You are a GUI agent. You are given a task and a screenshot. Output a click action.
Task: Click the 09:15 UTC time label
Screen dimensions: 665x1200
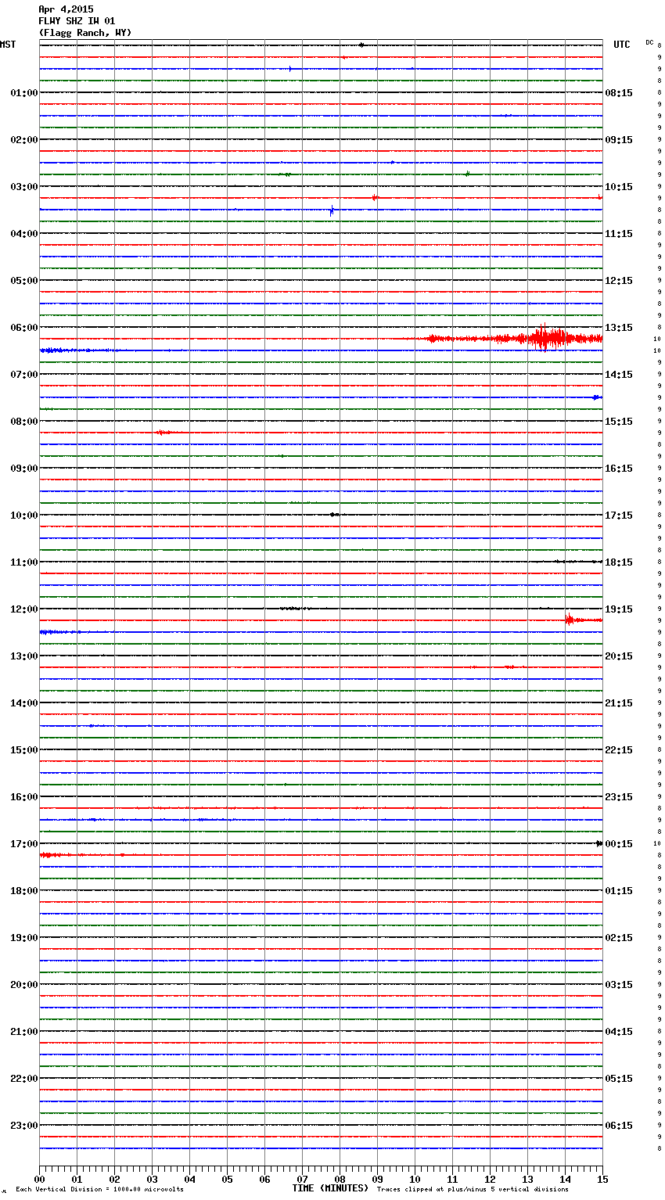[619, 140]
